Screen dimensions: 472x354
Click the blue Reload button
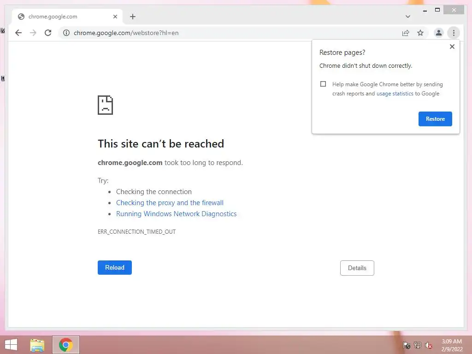[x=115, y=268]
